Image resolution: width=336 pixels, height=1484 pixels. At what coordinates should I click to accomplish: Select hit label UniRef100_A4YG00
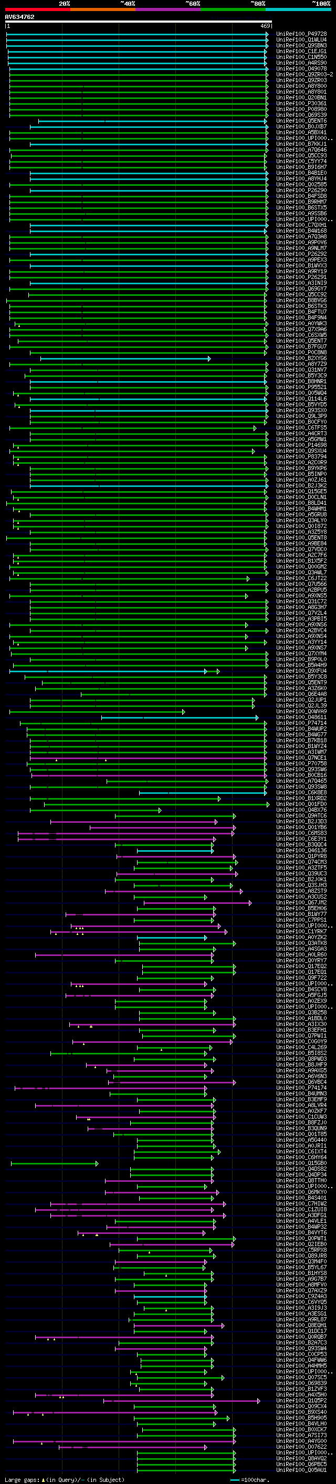(x=301, y=1441)
